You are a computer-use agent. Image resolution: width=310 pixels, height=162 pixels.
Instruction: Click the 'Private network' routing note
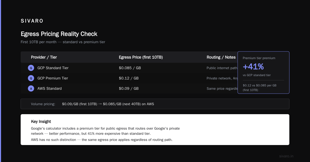pos(222,78)
